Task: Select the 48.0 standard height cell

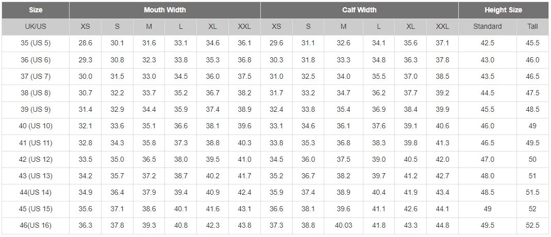Action: [488, 176]
